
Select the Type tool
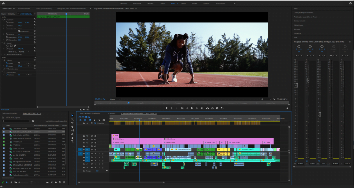point(72,141)
